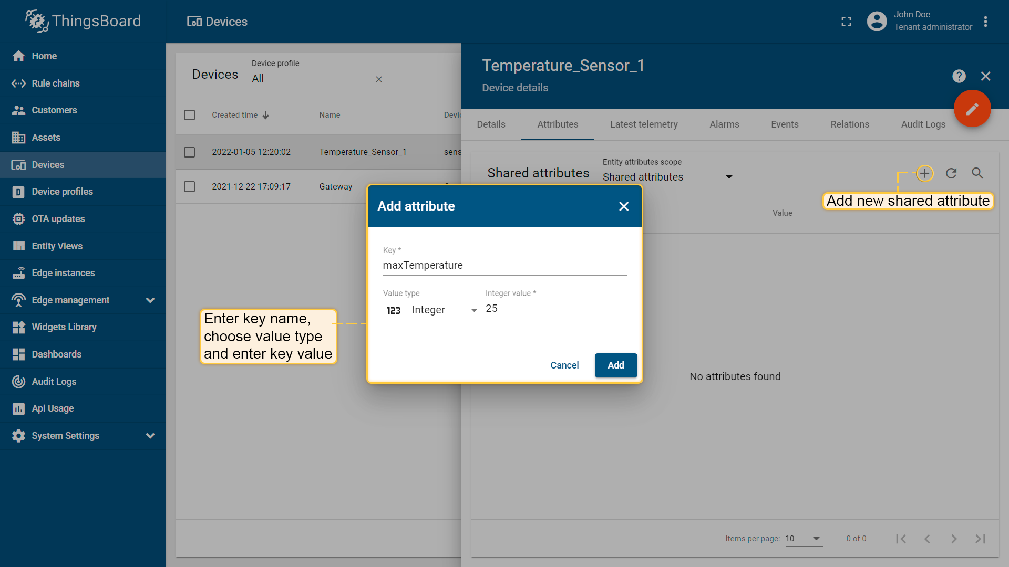Switch to the Latest telemetry tab

pos(644,124)
